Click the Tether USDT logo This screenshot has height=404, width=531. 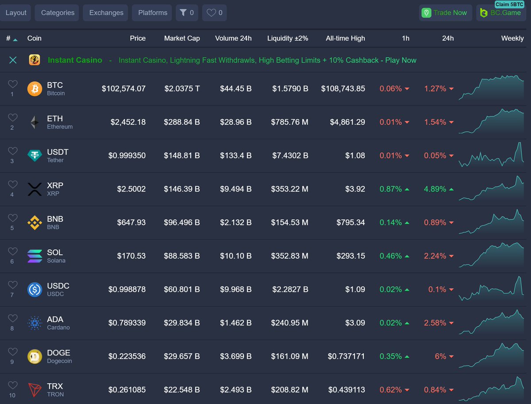click(35, 156)
